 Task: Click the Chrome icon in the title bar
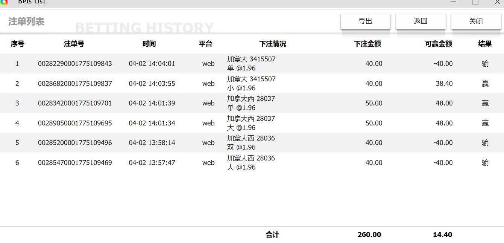coord(5,3)
